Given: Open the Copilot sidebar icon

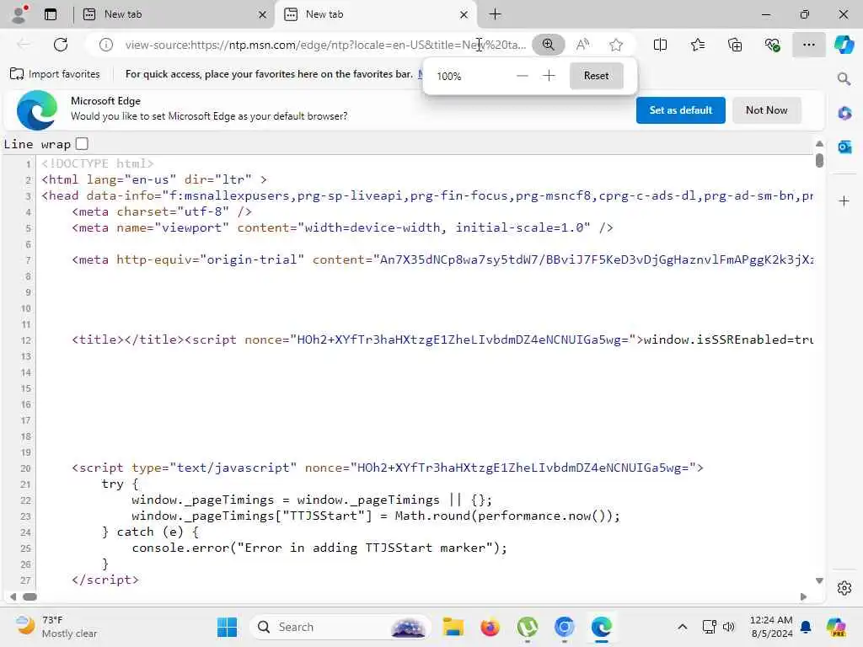Looking at the screenshot, I should [x=844, y=45].
